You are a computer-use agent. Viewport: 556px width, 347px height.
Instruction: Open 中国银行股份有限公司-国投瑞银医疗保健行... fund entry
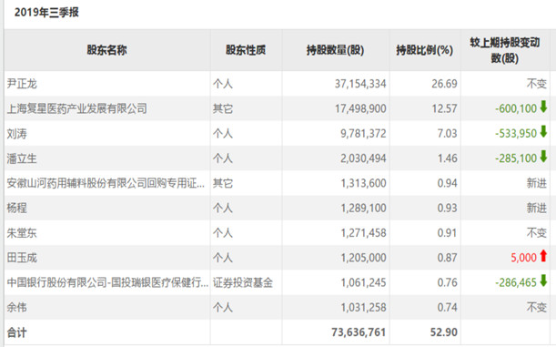pyautogui.click(x=107, y=282)
